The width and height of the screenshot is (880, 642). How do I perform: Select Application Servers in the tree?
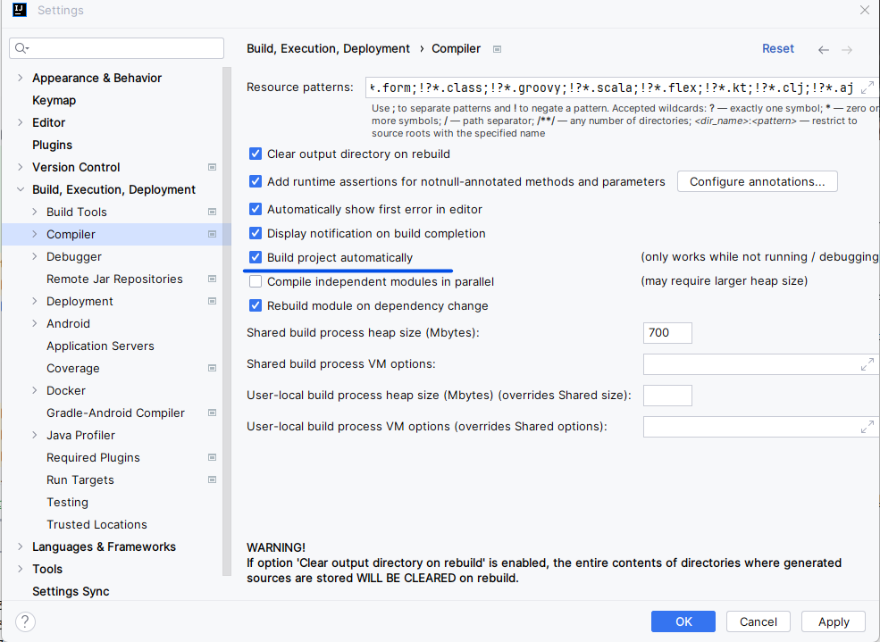coord(100,346)
